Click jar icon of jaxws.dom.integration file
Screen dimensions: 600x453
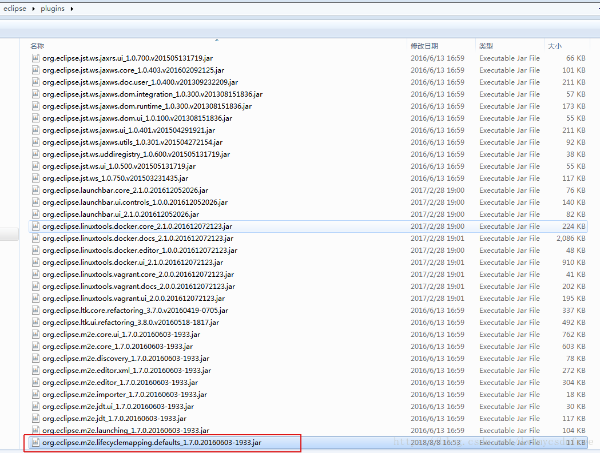tap(35, 94)
